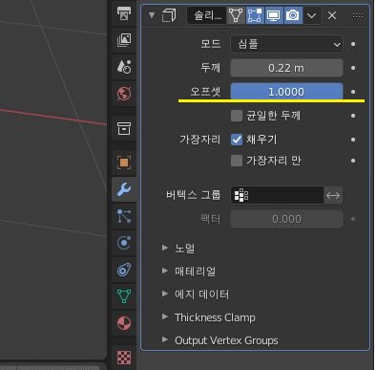The width and height of the screenshot is (376, 370).
Task: Open the Physics properties tab
Action: [124, 243]
